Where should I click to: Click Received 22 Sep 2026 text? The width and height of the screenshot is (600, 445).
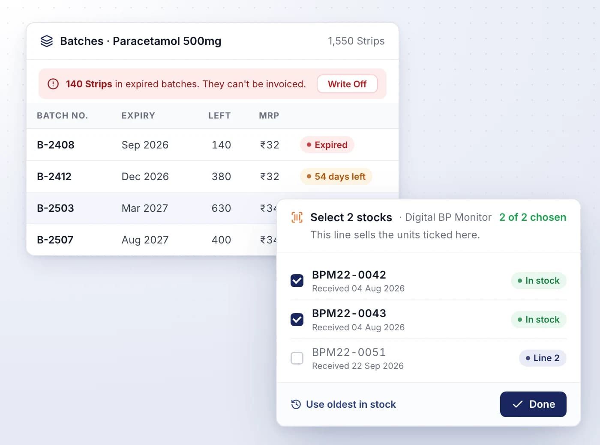pyautogui.click(x=358, y=366)
